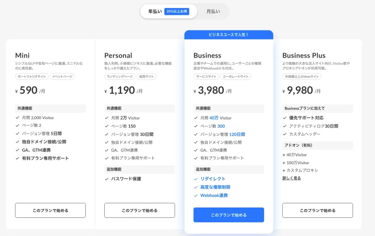Viewport: 375px width, 236px height.
Task: Click the blue checkmark beside リダイレクト
Action: point(196,179)
